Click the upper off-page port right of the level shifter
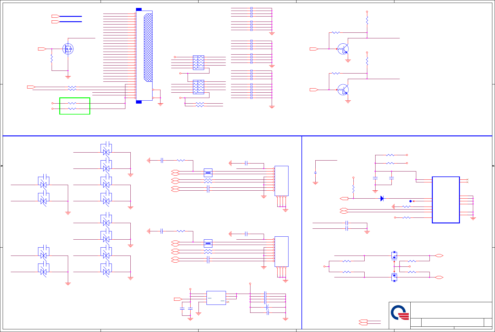This screenshot has height=332, width=495. (x=439, y=256)
